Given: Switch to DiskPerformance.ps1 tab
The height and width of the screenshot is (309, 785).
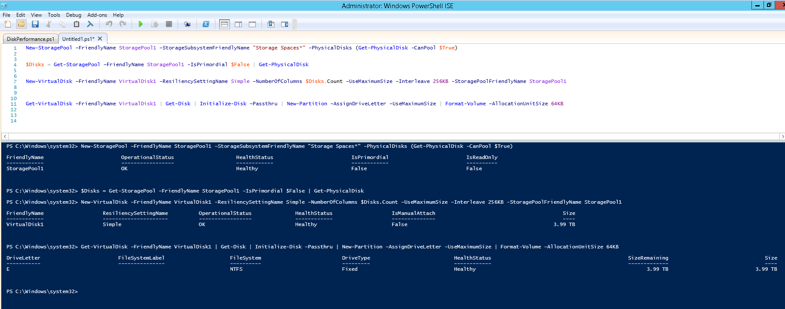Looking at the screenshot, I should 31,39.
